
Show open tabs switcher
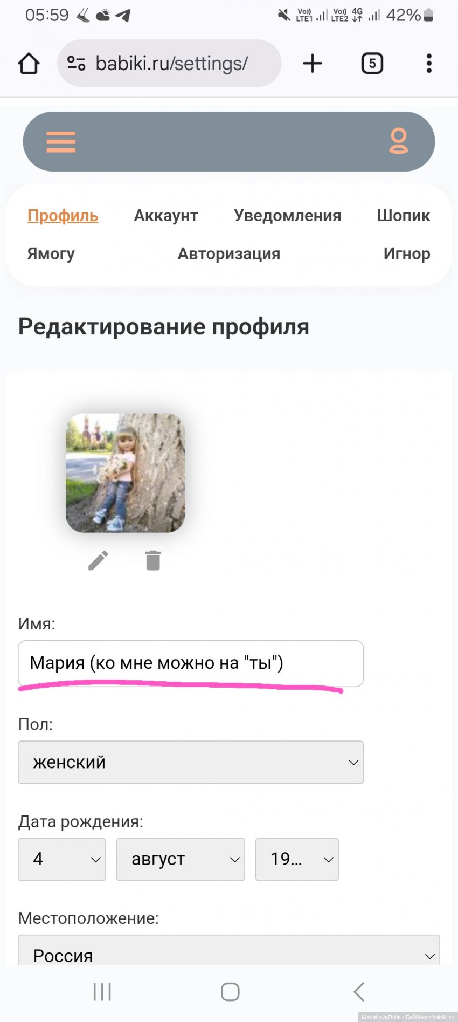[372, 64]
